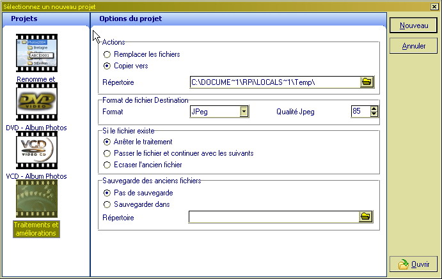Browse for the backup folder in Sauvegarde

pyautogui.click(x=366, y=217)
